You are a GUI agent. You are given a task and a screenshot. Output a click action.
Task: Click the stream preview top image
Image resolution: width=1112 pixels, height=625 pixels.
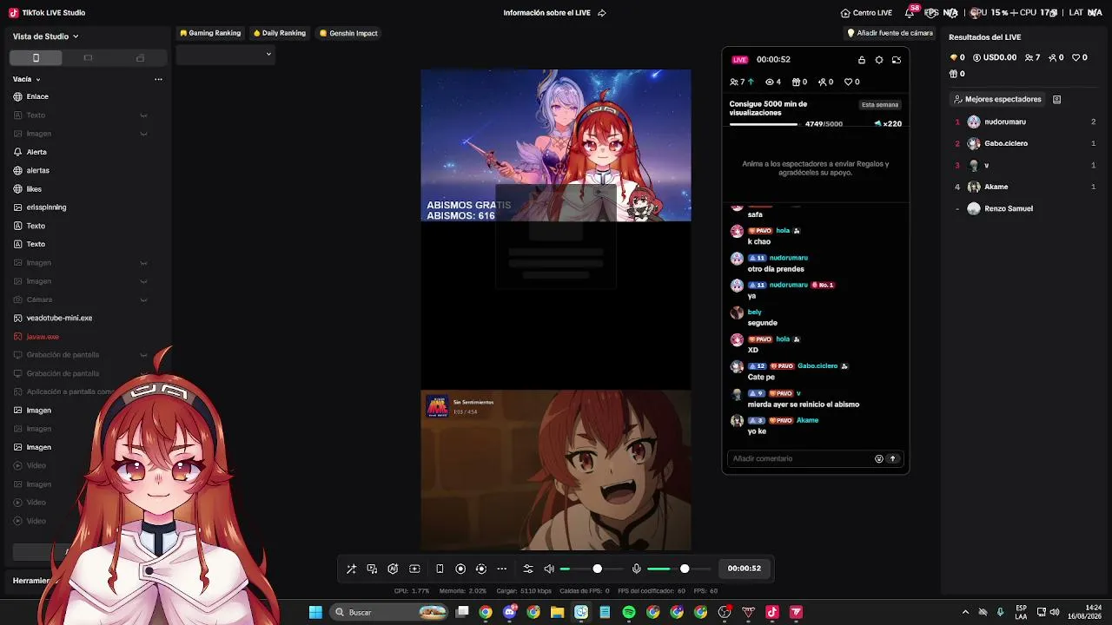556,146
